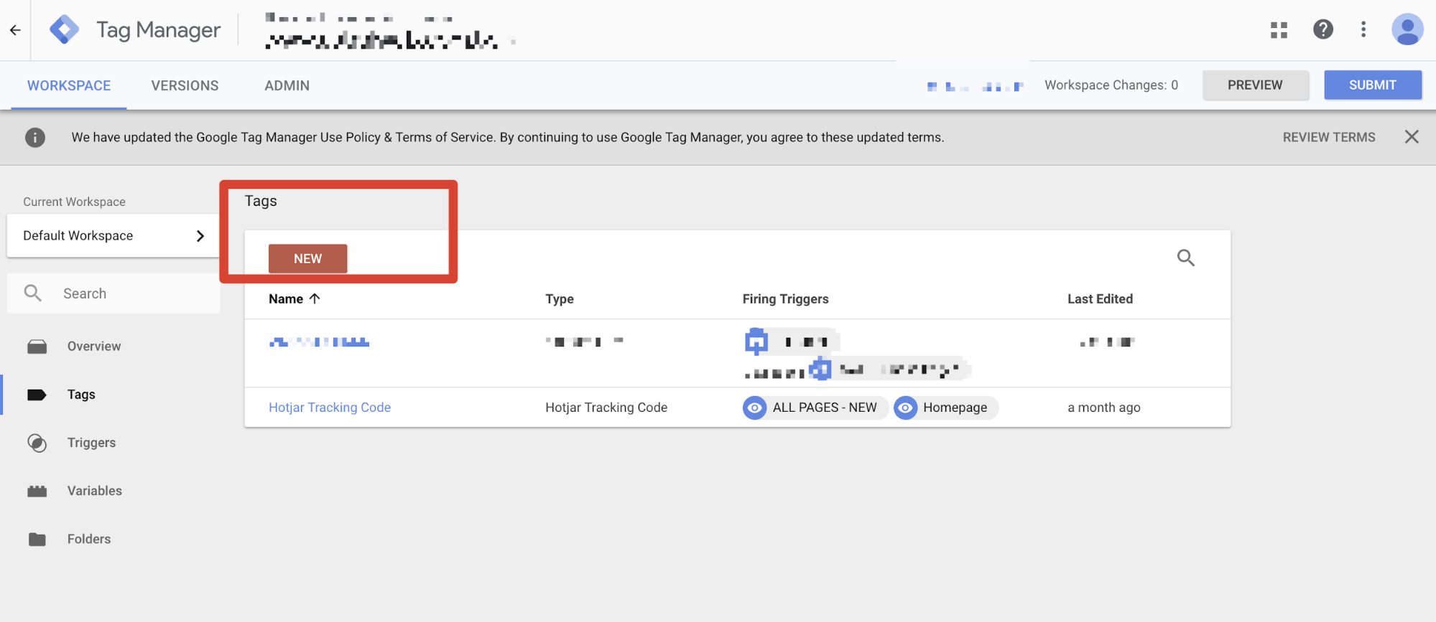This screenshot has width=1436, height=622.
Task: Click the sort arrow next to Name
Action: tap(315, 298)
